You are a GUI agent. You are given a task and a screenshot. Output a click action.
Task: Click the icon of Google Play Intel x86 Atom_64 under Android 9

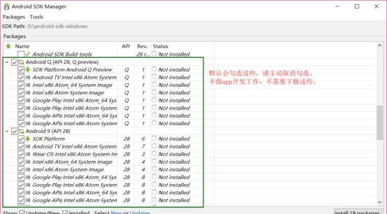click(27, 177)
